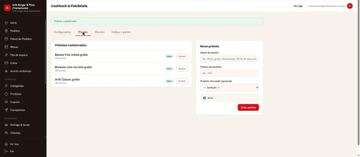Screen dimensions: 360x157
Task: Toggle the Ativo checkbox for new prize
Action: 204,98
